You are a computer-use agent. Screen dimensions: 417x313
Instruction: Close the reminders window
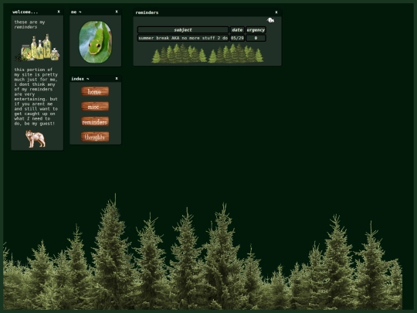(x=276, y=12)
